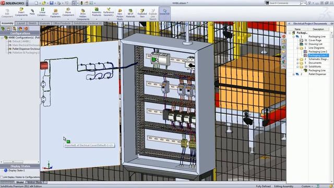This screenshot has width=334, height=188.
Task: Collapse the Packaging Line book 1 node
Action: 293,37
